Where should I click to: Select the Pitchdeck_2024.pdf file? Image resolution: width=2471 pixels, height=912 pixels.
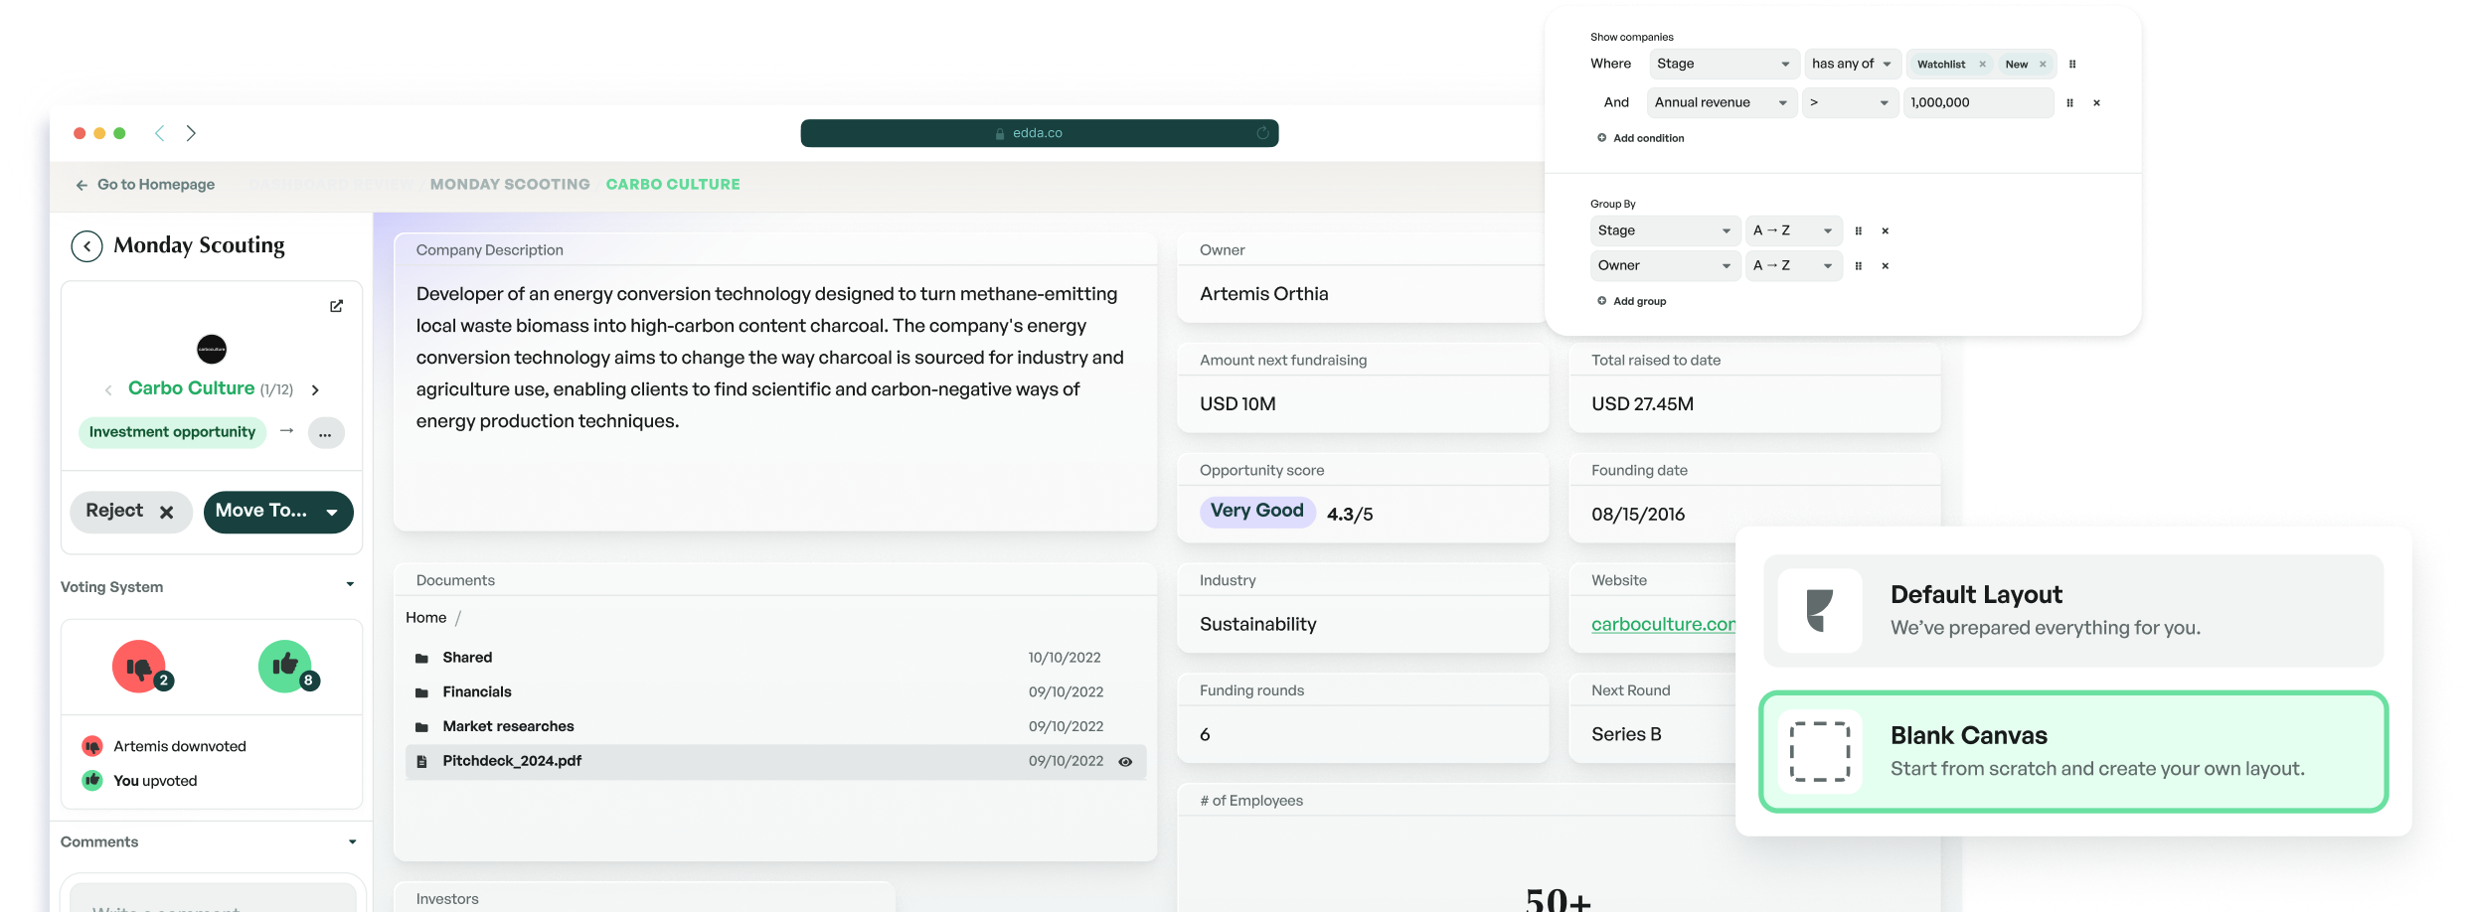click(x=775, y=762)
